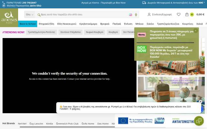This screenshot has width=207, height=129.
Task: Open Τραπεζαρία-Κουζίνα menu
Action: pos(168,24)
